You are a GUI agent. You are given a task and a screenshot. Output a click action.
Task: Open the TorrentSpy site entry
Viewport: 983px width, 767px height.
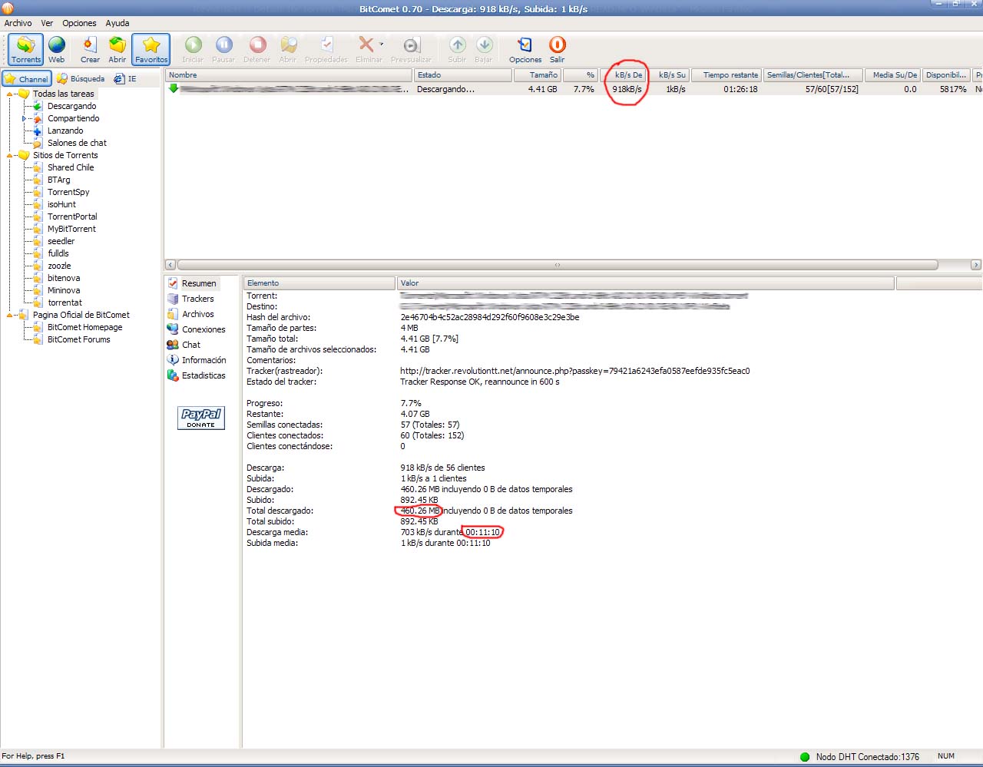tap(68, 192)
